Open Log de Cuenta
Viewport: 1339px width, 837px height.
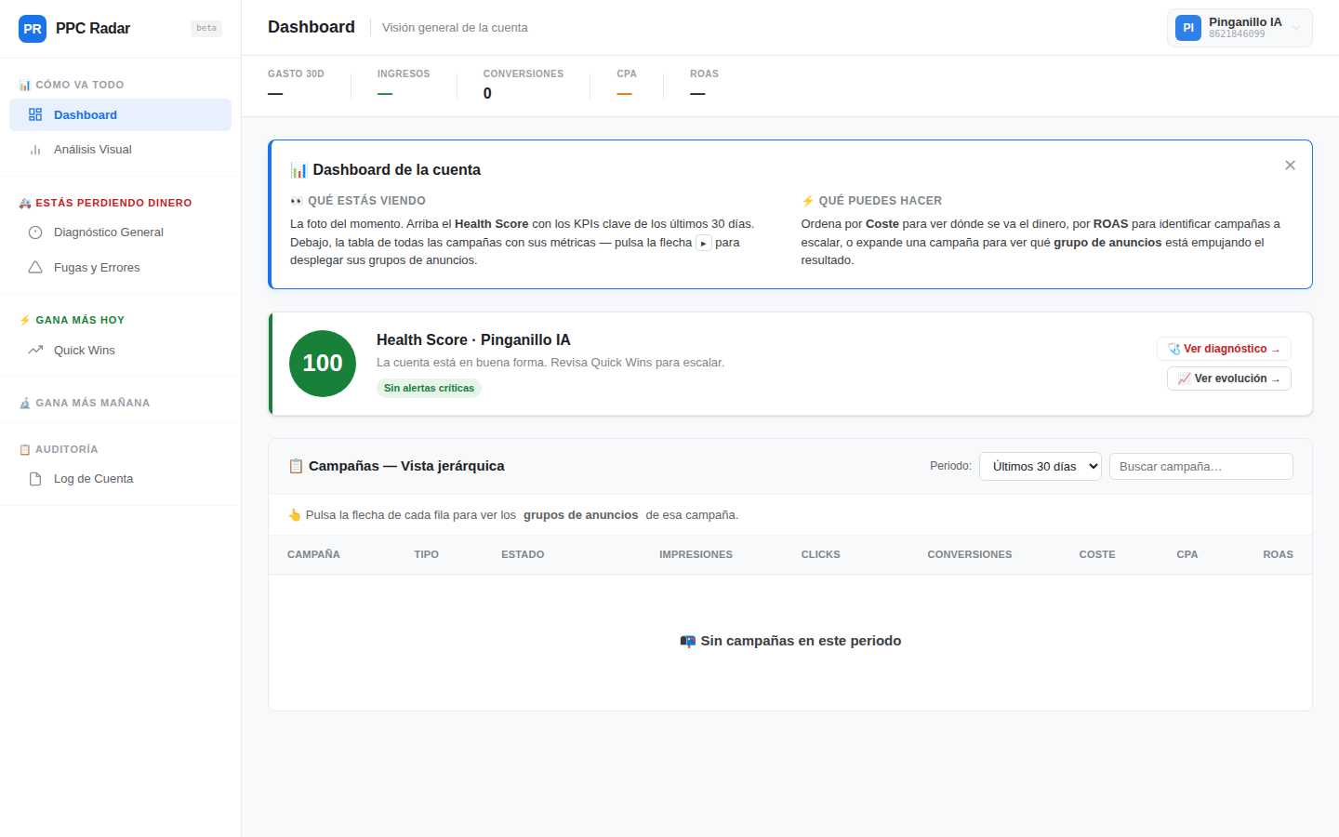(x=120, y=479)
